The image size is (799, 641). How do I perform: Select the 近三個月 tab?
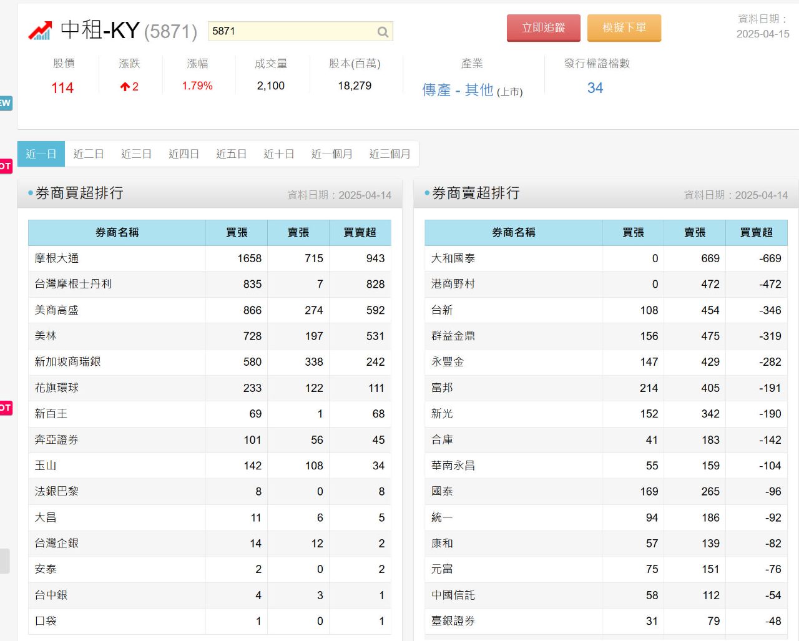click(x=390, y=154)
